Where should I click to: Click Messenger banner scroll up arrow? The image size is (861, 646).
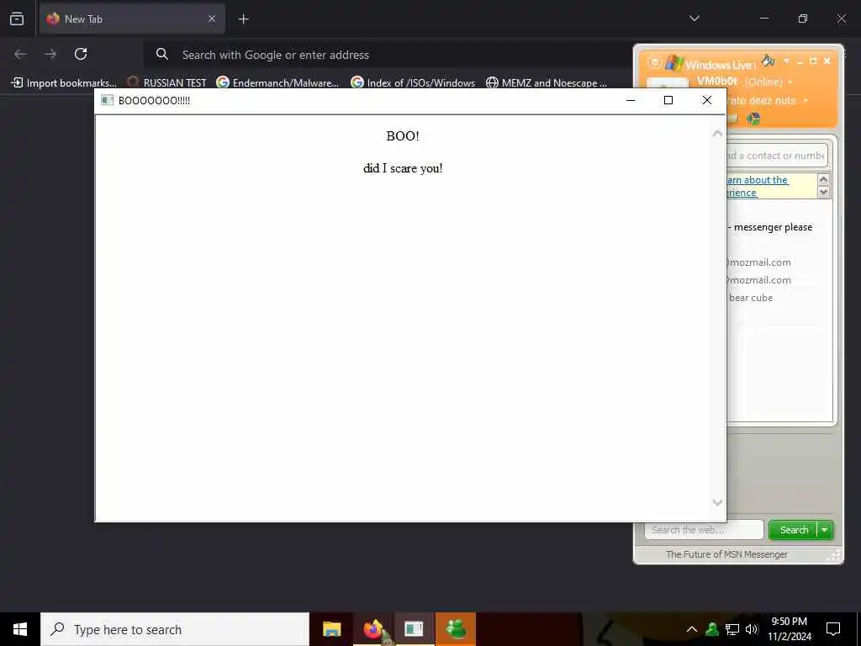[x=823, y=179]
